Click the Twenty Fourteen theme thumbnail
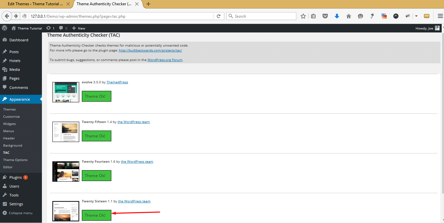Image resolution: width=444 pixels, height=223 pixels. (x=66, y=172)
